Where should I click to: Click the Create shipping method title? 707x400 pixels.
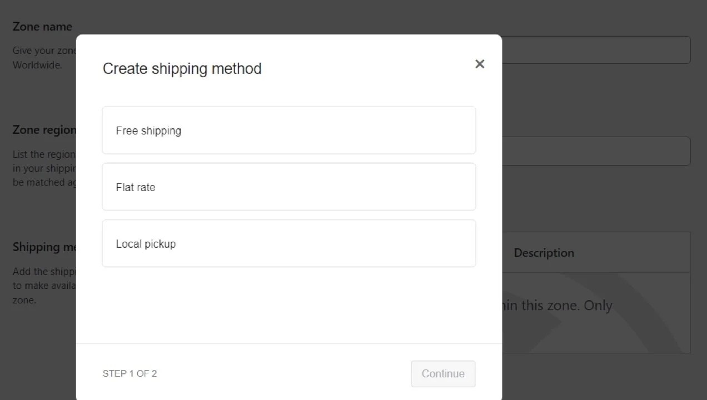click(182, 68)
